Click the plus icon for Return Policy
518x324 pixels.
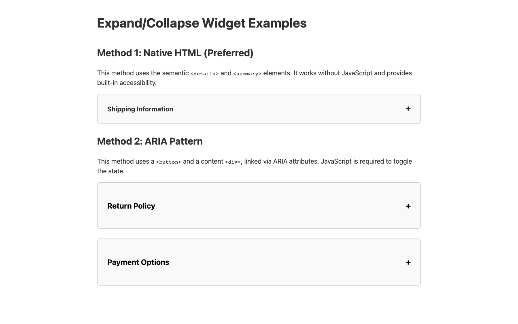tap(408, 206)
